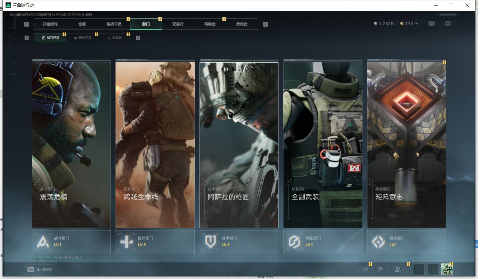This screenshot has width=478, height=279.
Task: Invite teammate via first empty squad slot
Action: [x=419, y=269]
